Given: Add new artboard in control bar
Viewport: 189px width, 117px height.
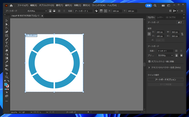Looking at the screenshot, I should click(59, 11).
